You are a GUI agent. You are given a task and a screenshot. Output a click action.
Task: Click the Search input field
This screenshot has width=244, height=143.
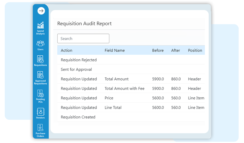83,39
